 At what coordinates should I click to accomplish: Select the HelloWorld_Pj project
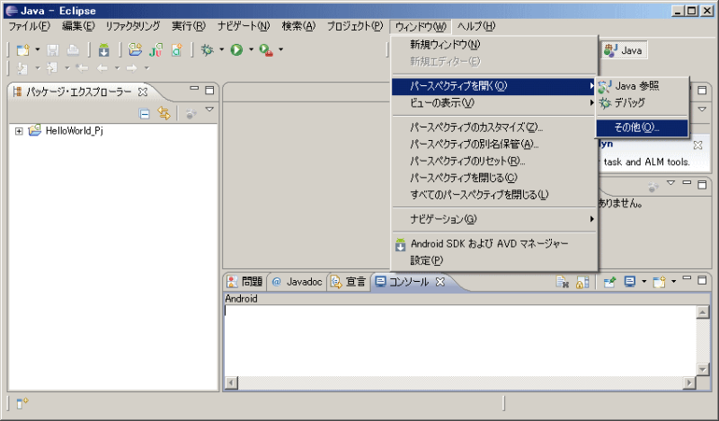[75, 131]
